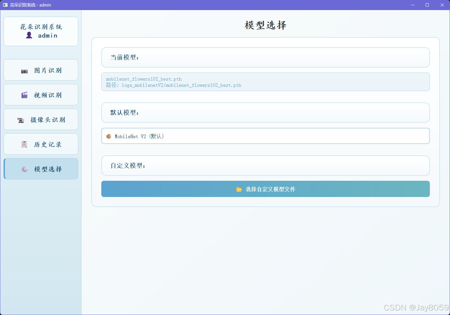Click the package icon next to MobileNet V2

[x=109, y=136]
